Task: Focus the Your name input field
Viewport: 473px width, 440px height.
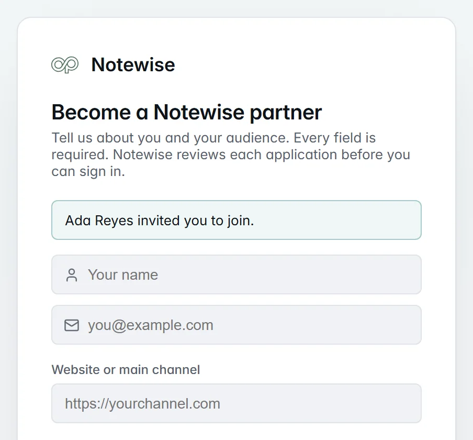Action: click(x=236, y=274)
